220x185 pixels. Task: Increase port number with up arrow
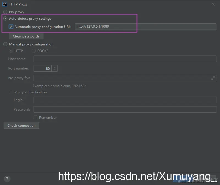(54, 67)
